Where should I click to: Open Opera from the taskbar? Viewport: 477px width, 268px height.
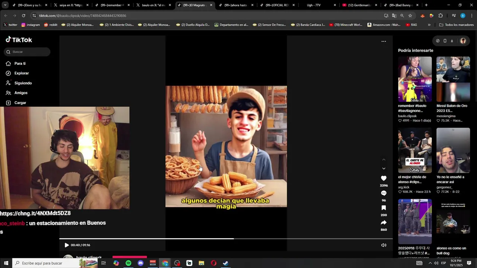[x=214, y=263]
